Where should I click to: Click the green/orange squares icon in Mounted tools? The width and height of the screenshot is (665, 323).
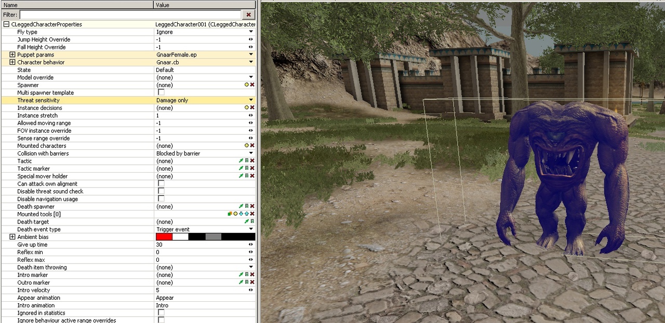click(x=230, y=214)
